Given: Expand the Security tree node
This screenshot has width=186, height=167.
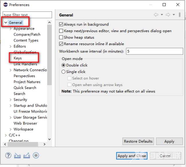Looking at the screenshot, I should tap(11, 100).
